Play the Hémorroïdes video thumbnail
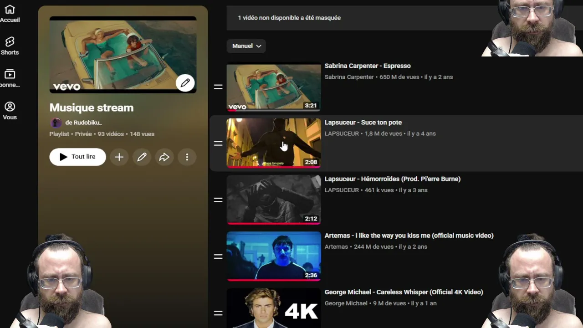583x328 pixels. tap(274, 200)
